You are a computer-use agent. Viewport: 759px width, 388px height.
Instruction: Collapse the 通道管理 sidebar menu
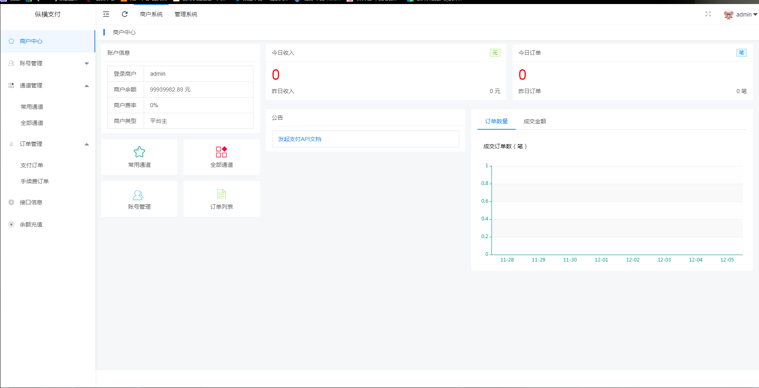(x=48, y=85)
